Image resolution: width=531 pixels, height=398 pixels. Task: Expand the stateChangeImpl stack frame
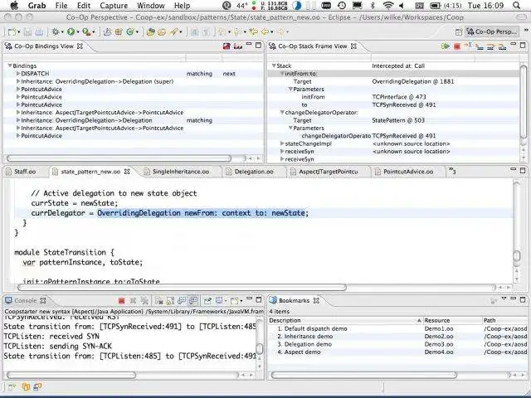[282, 143]
